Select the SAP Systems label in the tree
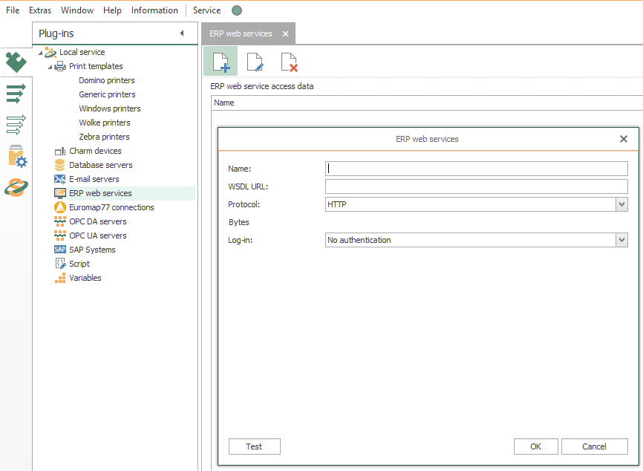643x471 pixels. [92, 250]
